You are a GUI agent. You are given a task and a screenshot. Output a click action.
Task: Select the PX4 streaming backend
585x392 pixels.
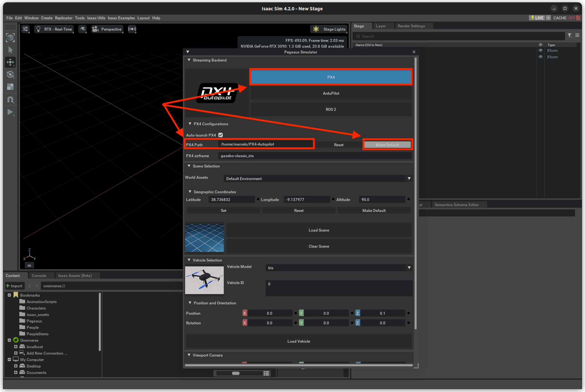tap(331, 77)
